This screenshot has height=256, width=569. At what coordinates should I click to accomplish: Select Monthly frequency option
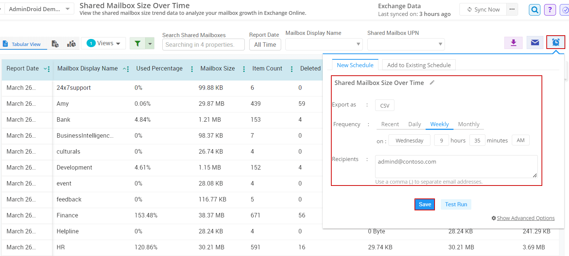[x=469, y=124]
